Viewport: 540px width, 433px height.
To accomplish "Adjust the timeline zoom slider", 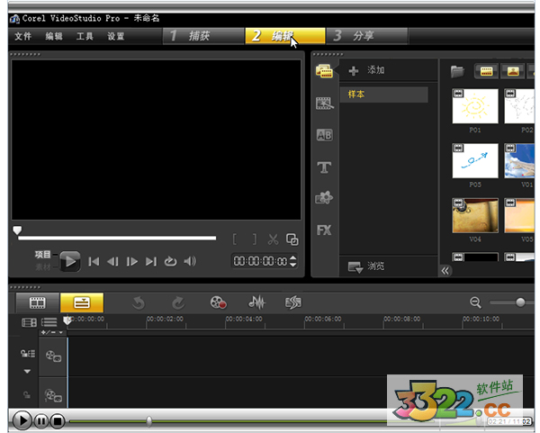I will coord(520,303).
